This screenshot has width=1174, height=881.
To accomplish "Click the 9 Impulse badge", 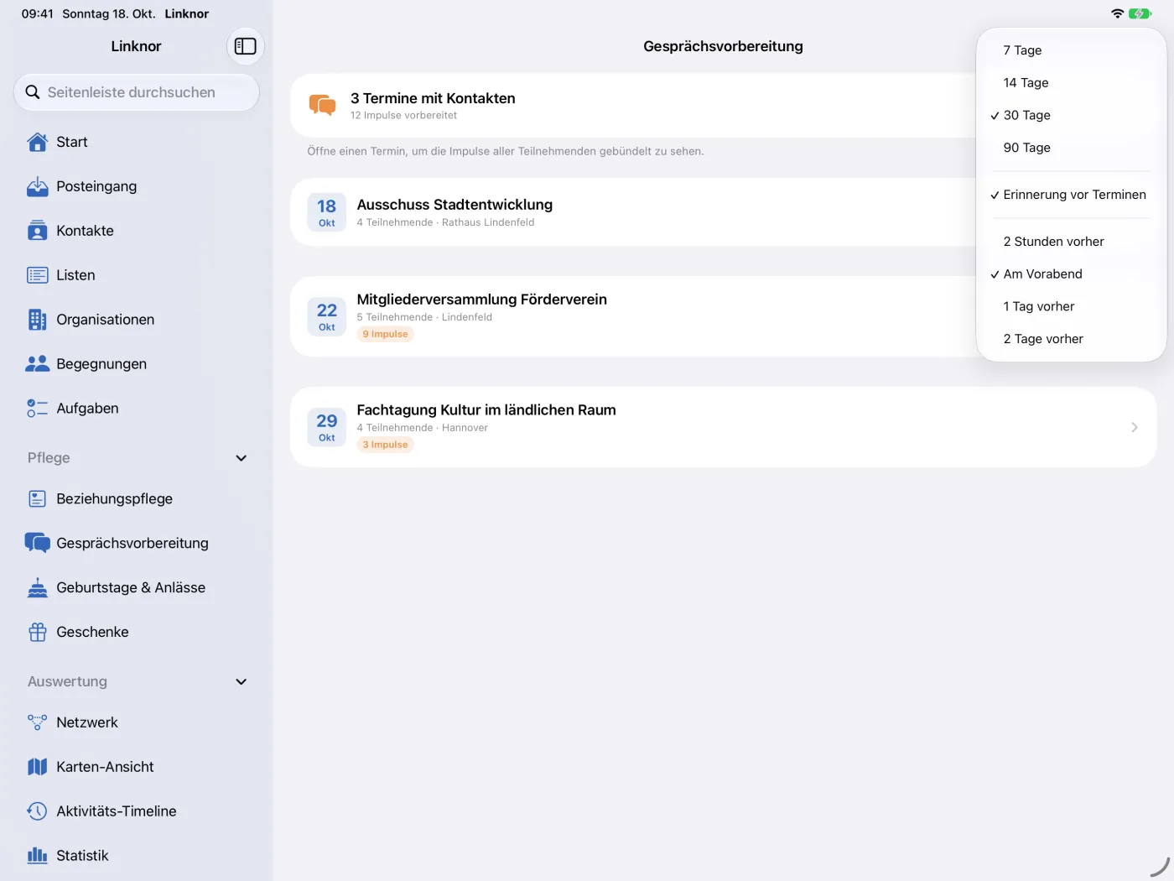I will pyautogui.click(x=385, y=334).
